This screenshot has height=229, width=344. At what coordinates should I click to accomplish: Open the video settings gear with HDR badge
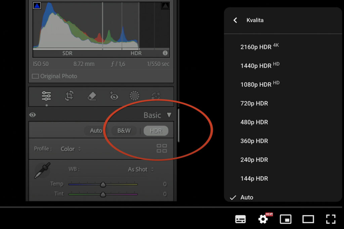263,219
